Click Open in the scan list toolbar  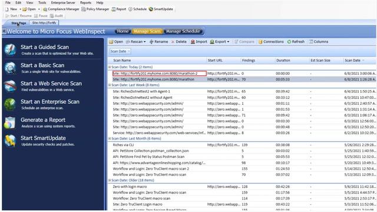pyautogui.click(x=116, y=42)
